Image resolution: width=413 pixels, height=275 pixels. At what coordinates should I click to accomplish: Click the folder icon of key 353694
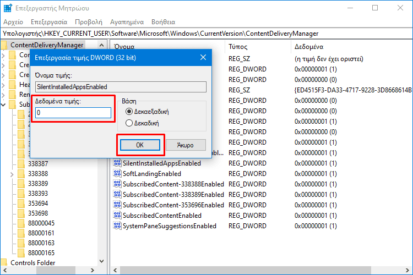(21, 204)
